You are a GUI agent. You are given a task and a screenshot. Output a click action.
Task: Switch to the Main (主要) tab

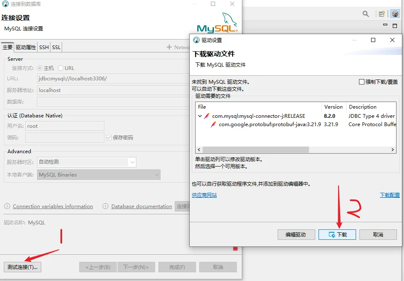8,47
